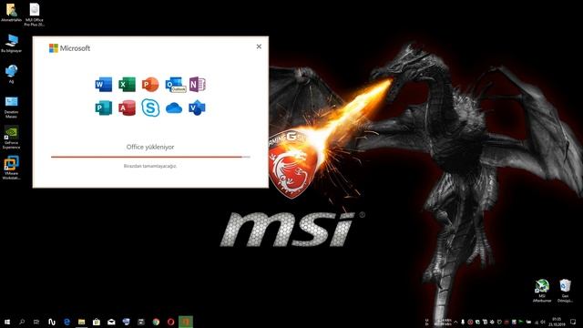Click the Publisher icon in Office installer

click(103, 108)
